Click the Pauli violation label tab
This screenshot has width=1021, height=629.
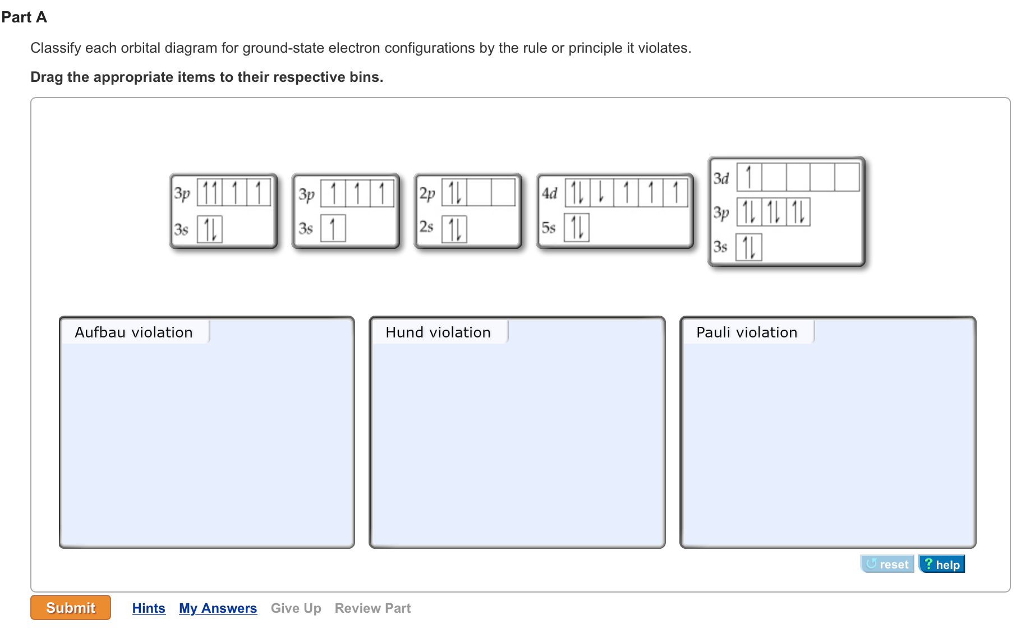pyautogui.click(x=747, y=332)
